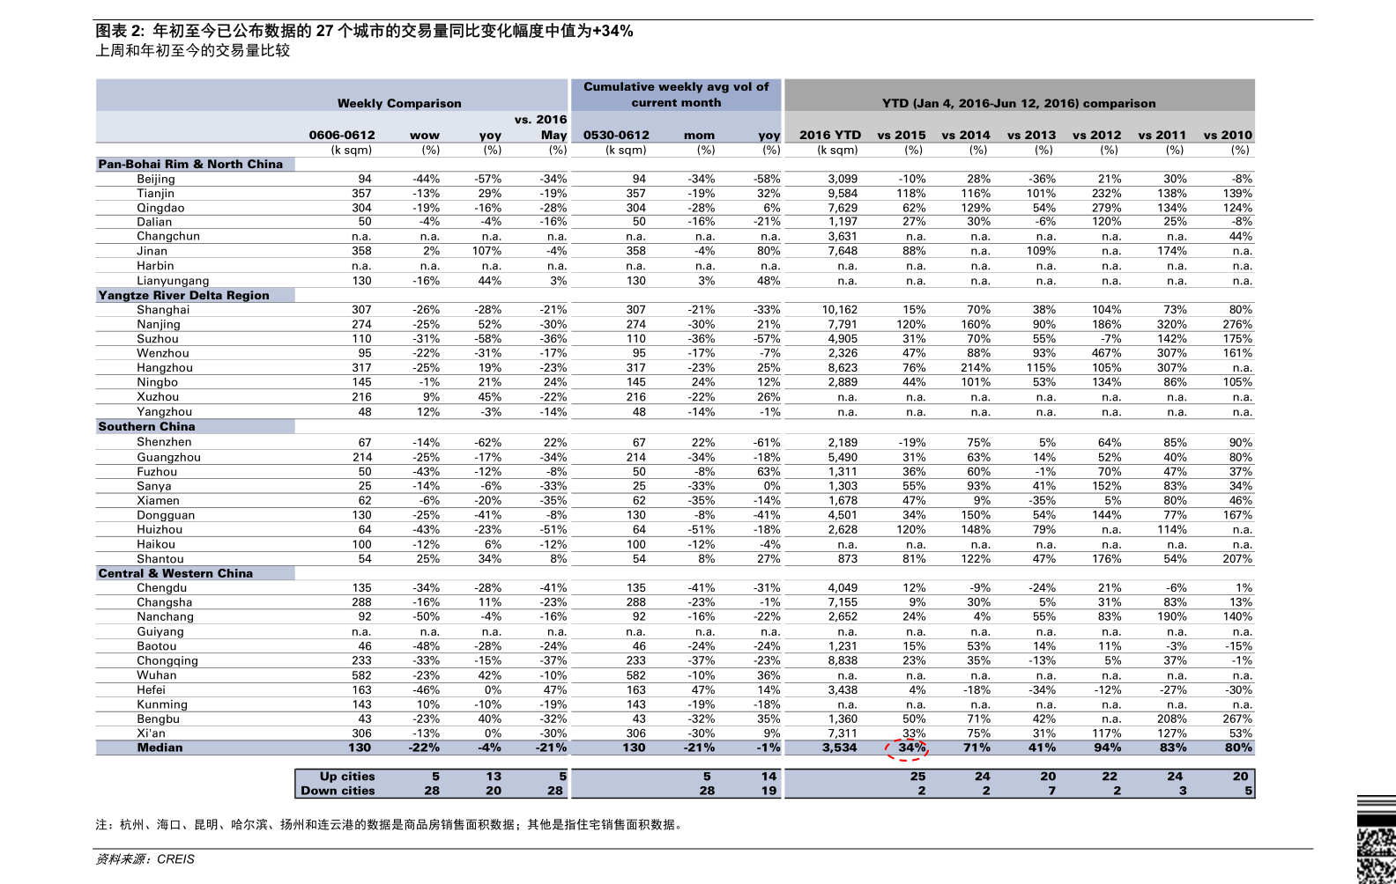Select the Yangtze River Delta Region heading
Image resolution: width=1396 pixels, height=884 pixels.
(183, 295)
